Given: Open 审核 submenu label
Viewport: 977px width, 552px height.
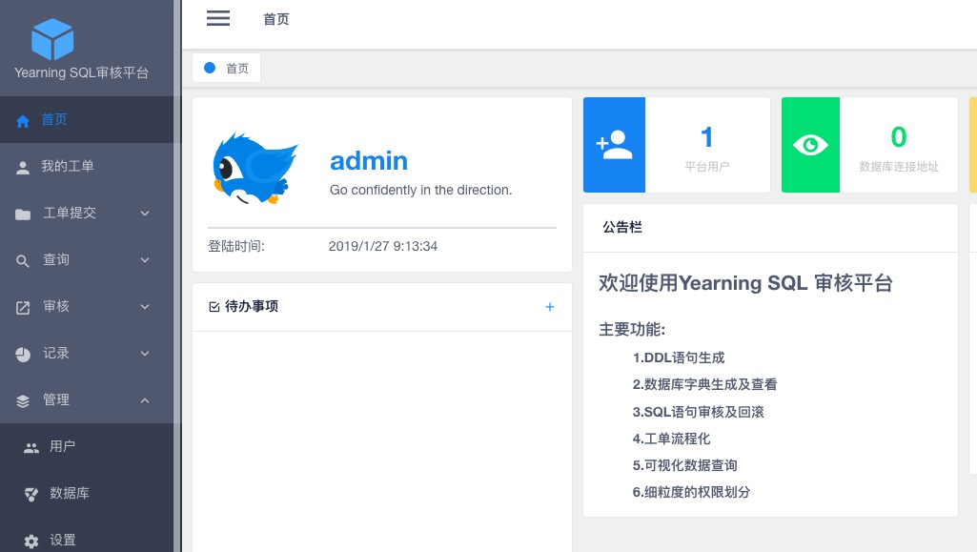Looking at the screenshot, I should click(56, 307).
